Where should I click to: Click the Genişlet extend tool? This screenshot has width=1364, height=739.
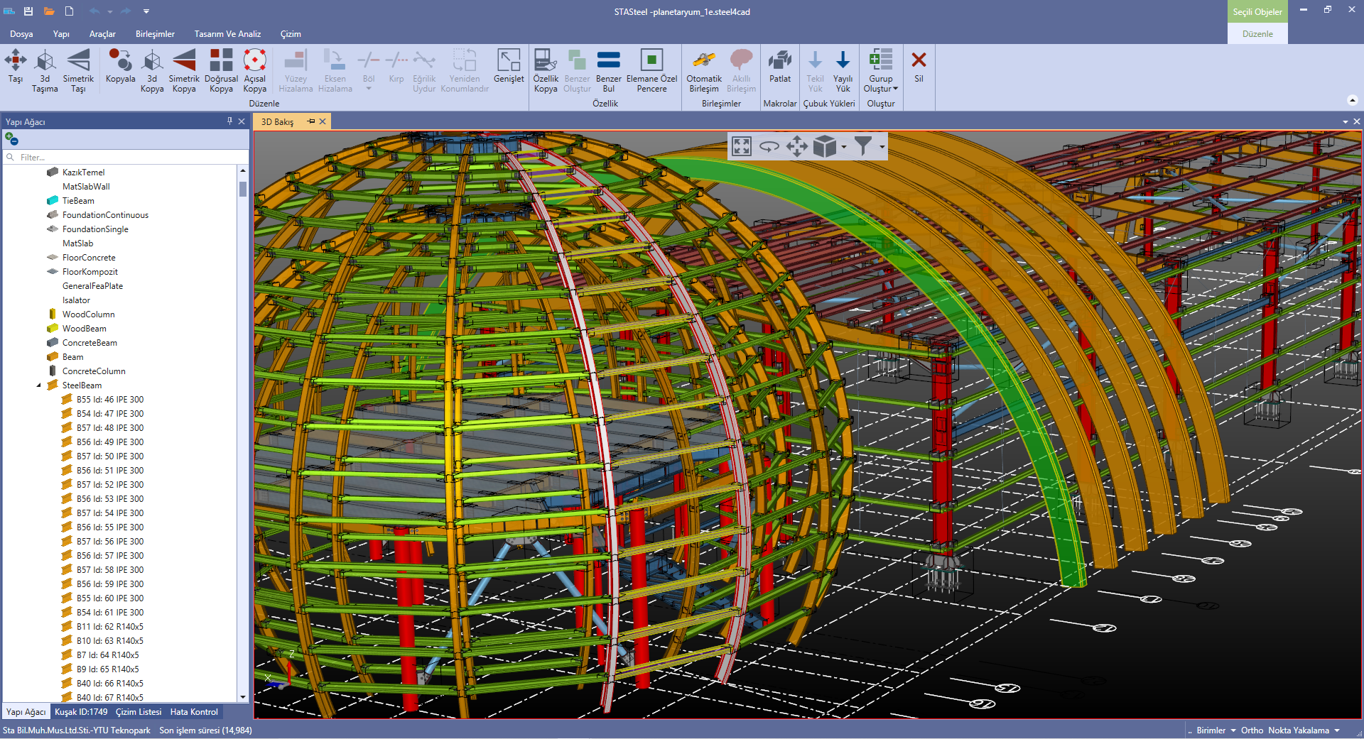pos(509,66)
